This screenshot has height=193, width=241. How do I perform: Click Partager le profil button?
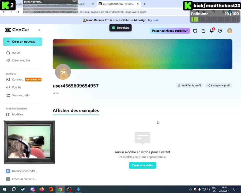pyautogui.click(x=219, y=86)
